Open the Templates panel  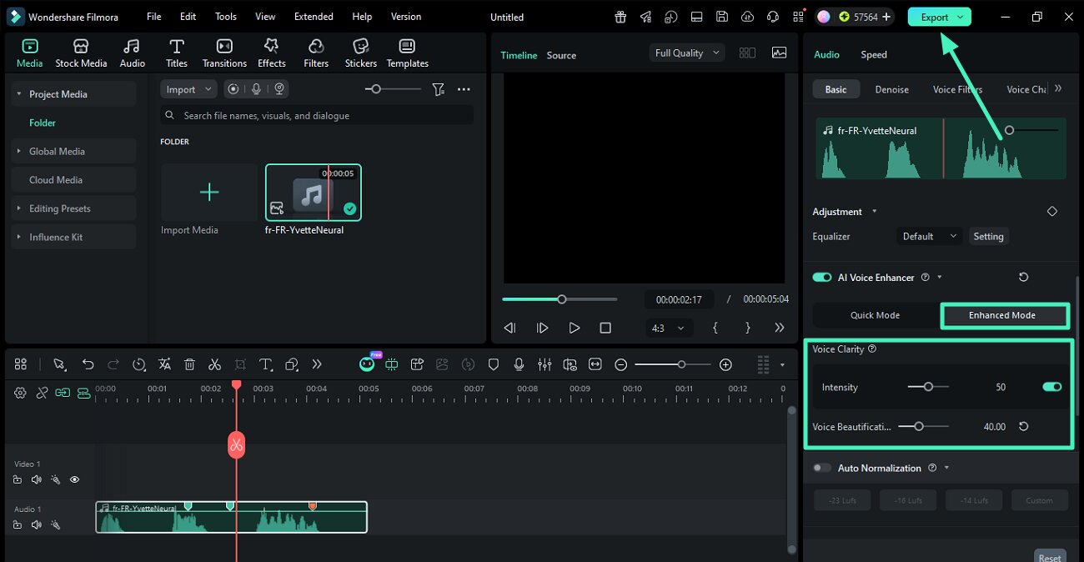(407, 53)
